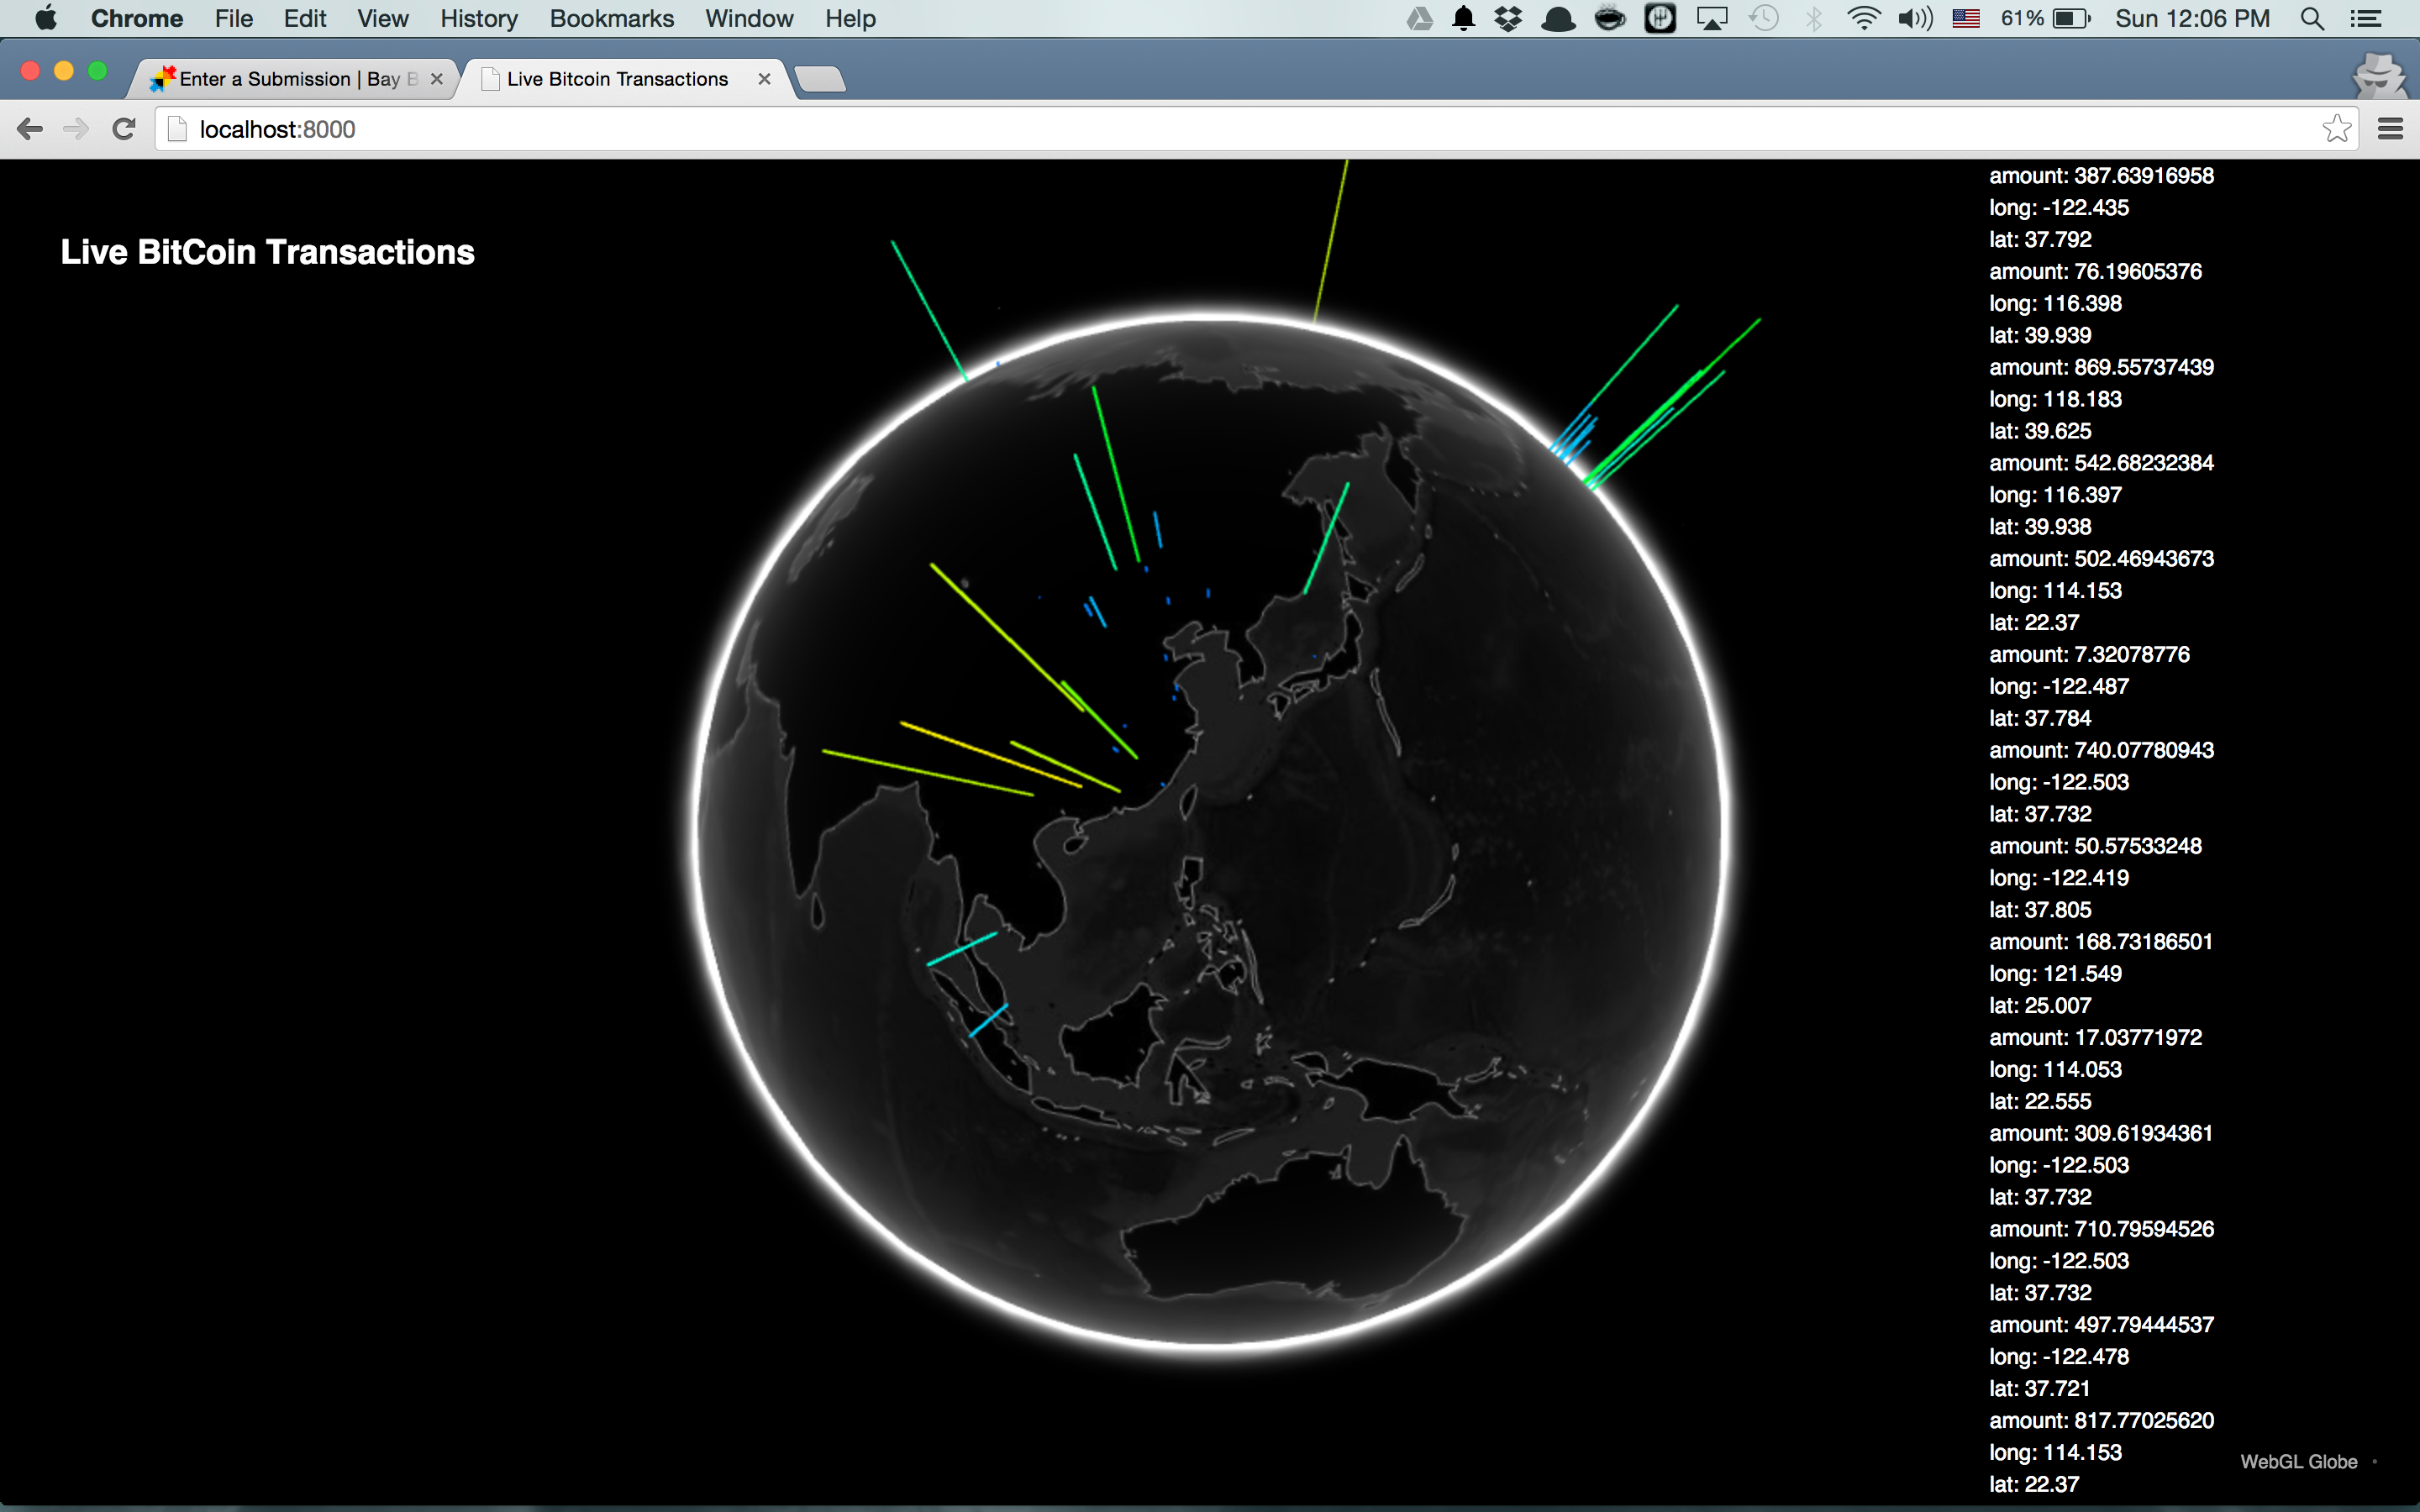The width and height of the screenshot is (2420, 1512).
Task: Open Spotlight search magnifier
Action: (x=2311, y=19)
